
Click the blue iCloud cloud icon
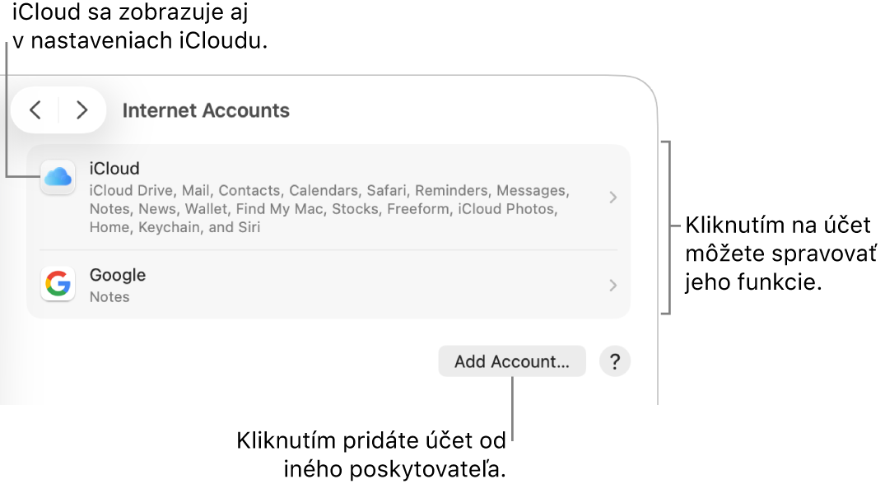tap(58, 177)
